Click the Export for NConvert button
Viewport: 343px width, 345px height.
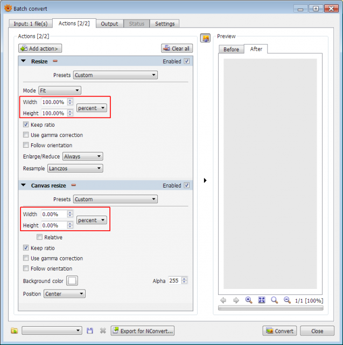tap(142, 330)
